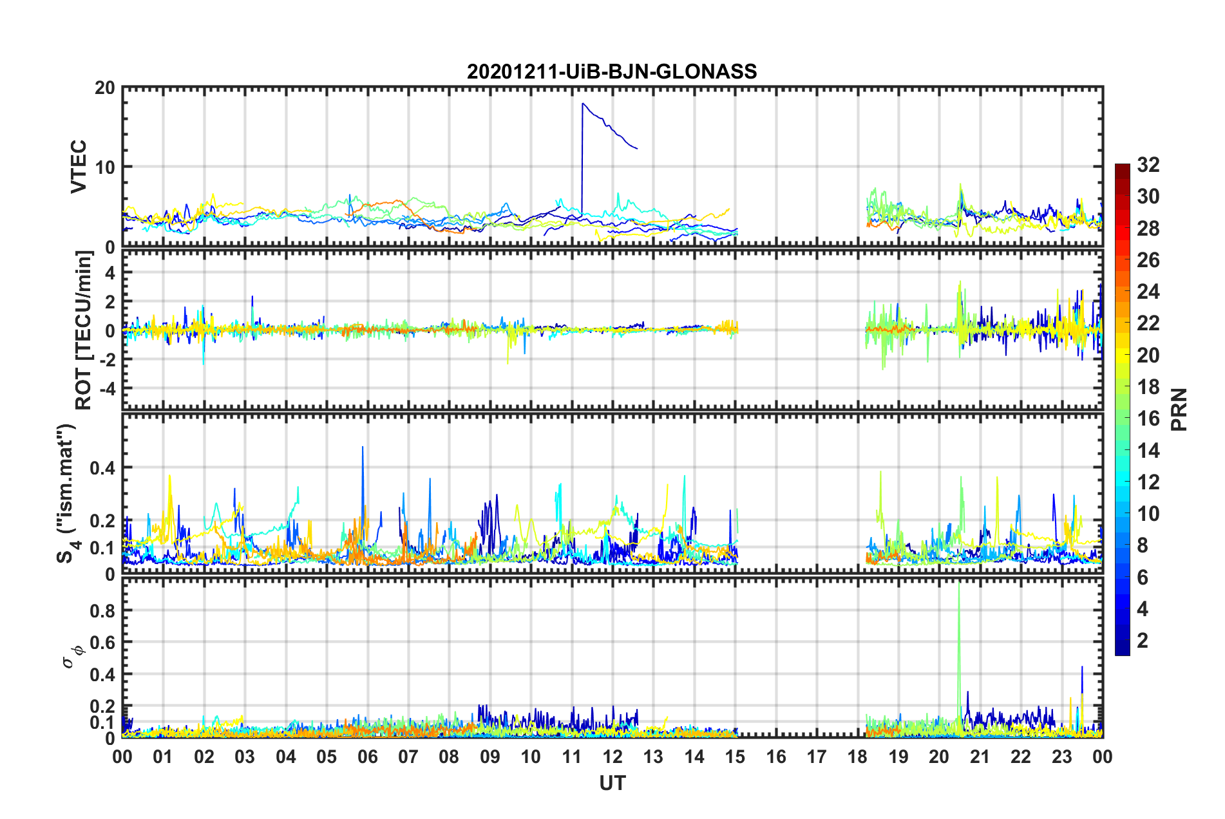Click colorbar tick label 28
This screenshot has width=1225, height=819.
pyautogui.click(x=1148, y=229)
